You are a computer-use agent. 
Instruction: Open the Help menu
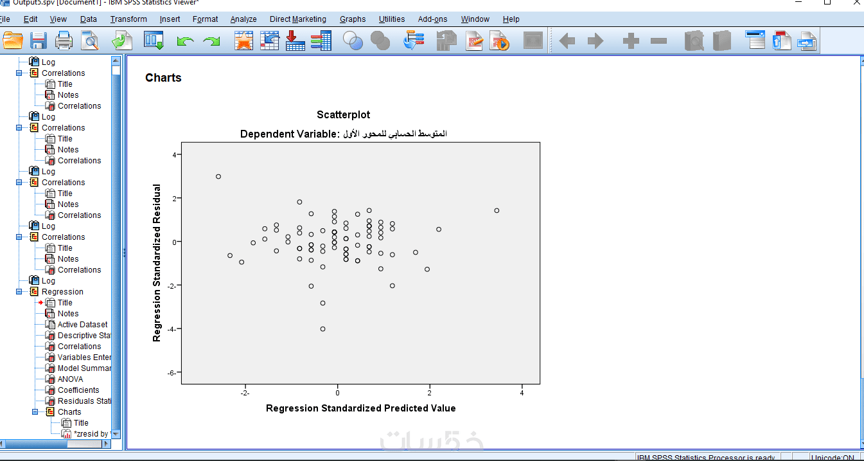511,19
